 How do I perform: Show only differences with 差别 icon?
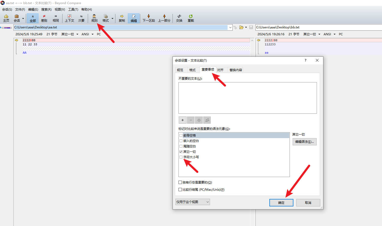coord(44,18)
